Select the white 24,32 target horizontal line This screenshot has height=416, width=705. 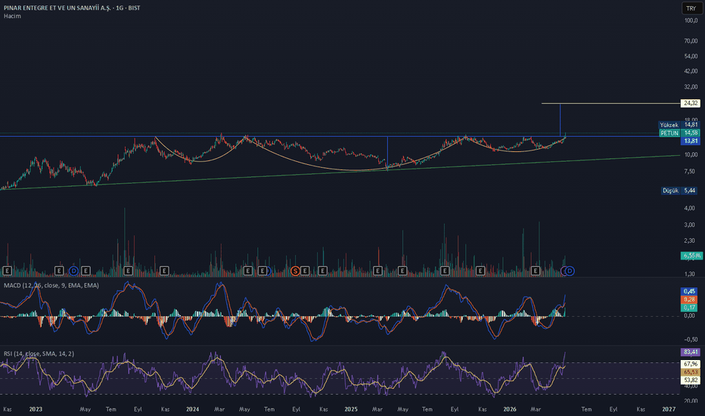(x=610, y=104)
